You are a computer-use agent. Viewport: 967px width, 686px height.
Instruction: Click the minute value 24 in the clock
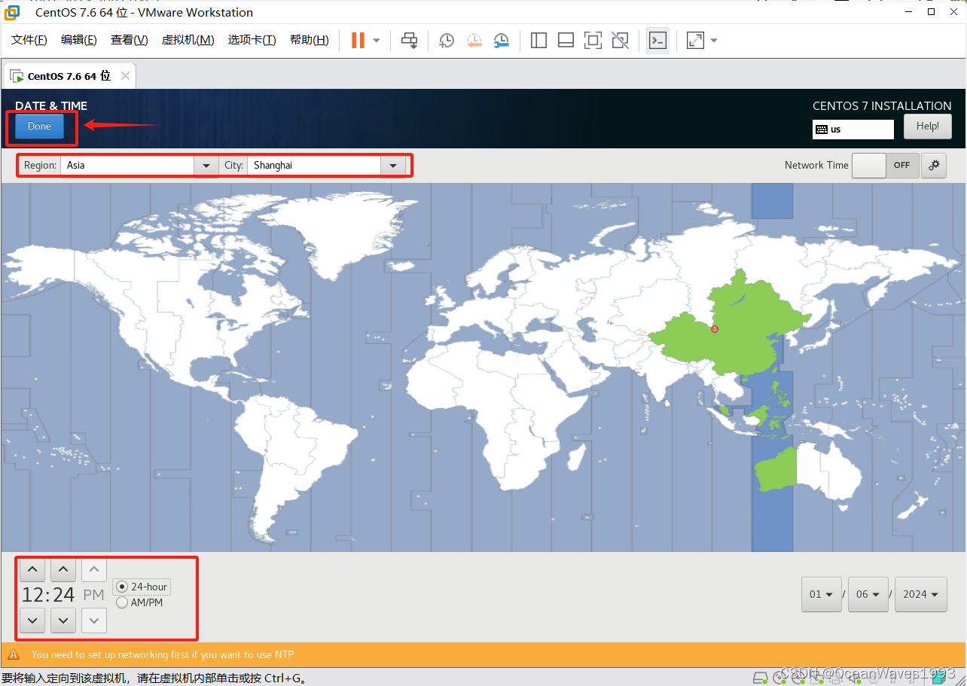coord(63,595)
